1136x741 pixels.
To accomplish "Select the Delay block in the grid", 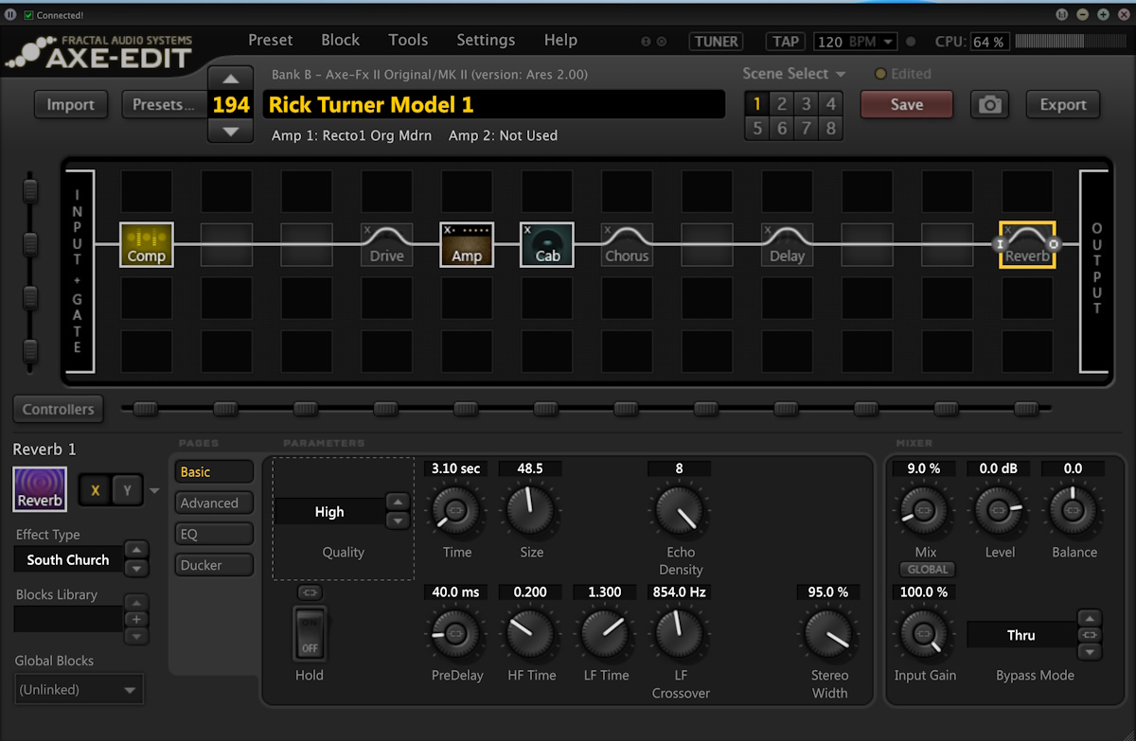I will (787, 244).
